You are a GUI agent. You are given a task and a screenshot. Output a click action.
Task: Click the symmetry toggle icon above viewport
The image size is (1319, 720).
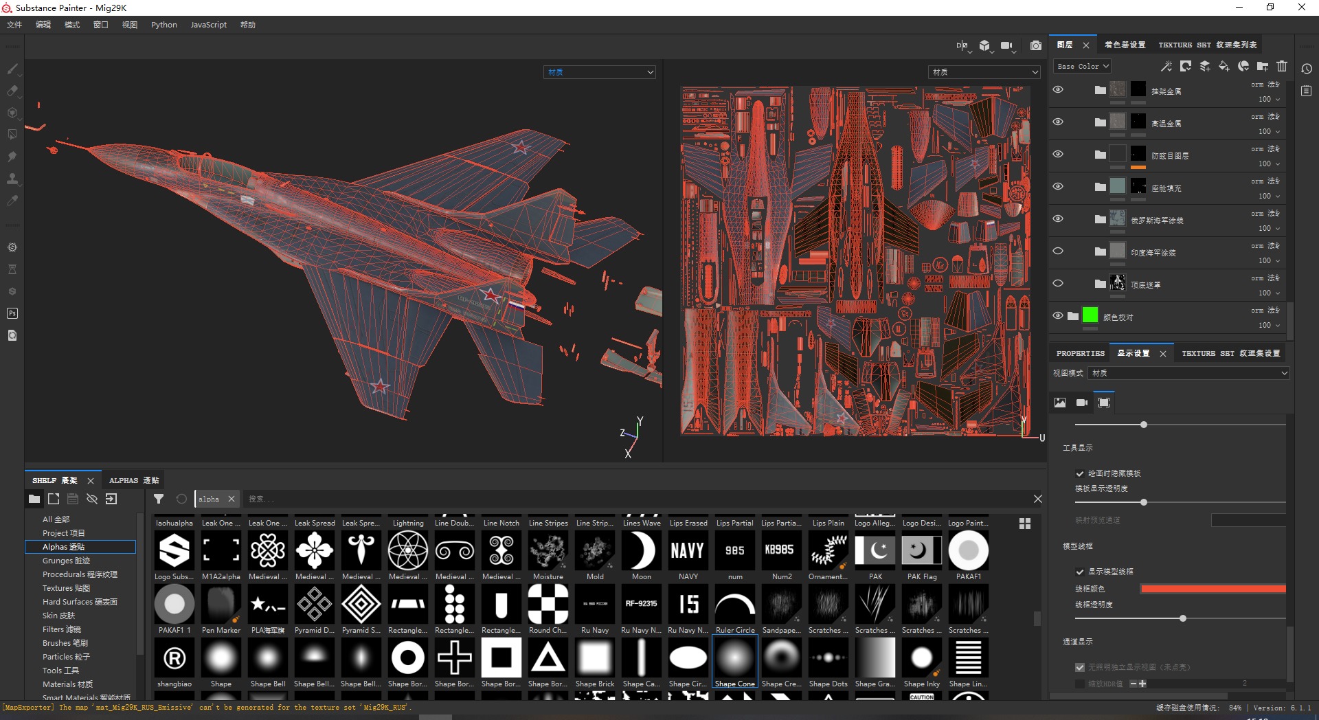pyautogui.click(x=962, y=46)
